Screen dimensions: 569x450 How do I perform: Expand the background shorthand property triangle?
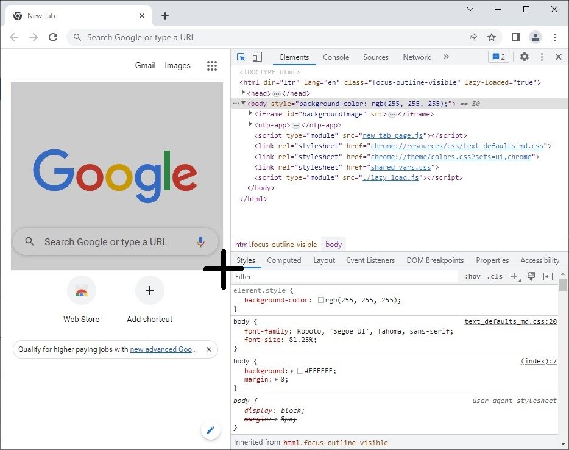point(292,371)
